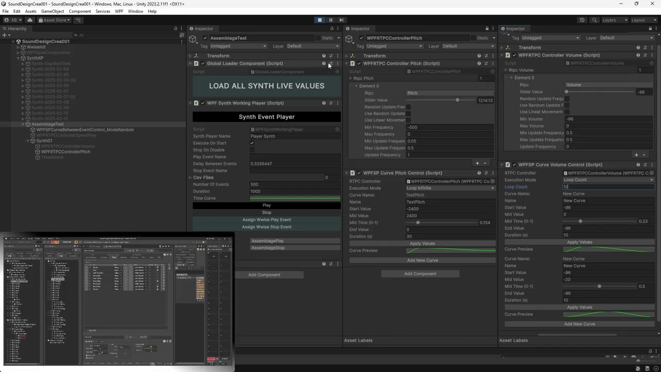Image resolution: width=661 pixels, height=372 pixels.
Task: Uncheck Execute On Start
Action: 252,143
